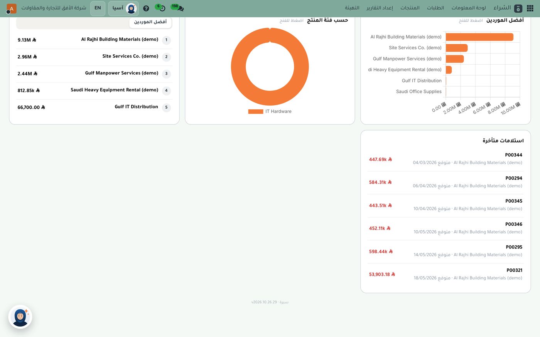Open Saudi Heavy Equipment Rental supplier row

(94, 91)
